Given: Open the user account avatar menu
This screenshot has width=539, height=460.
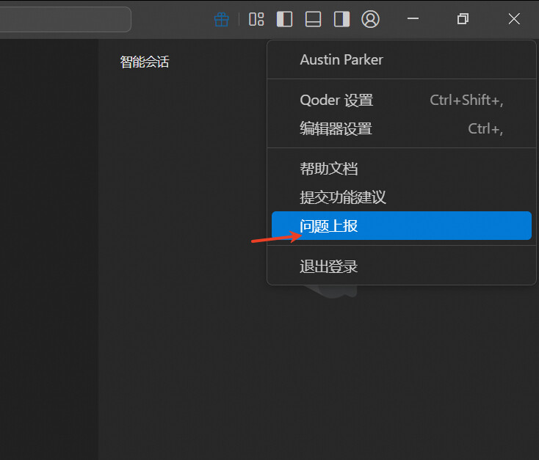Looking at the screenshot, I should pos(370,19).
